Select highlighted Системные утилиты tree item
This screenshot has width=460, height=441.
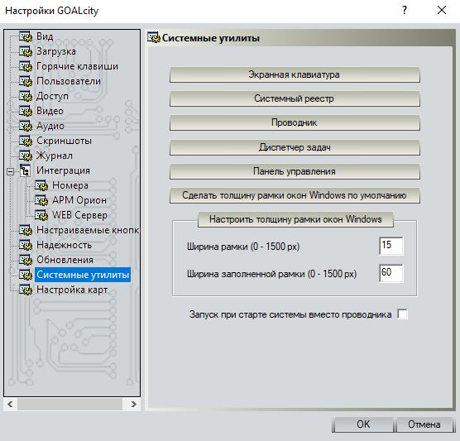point(83,275)
